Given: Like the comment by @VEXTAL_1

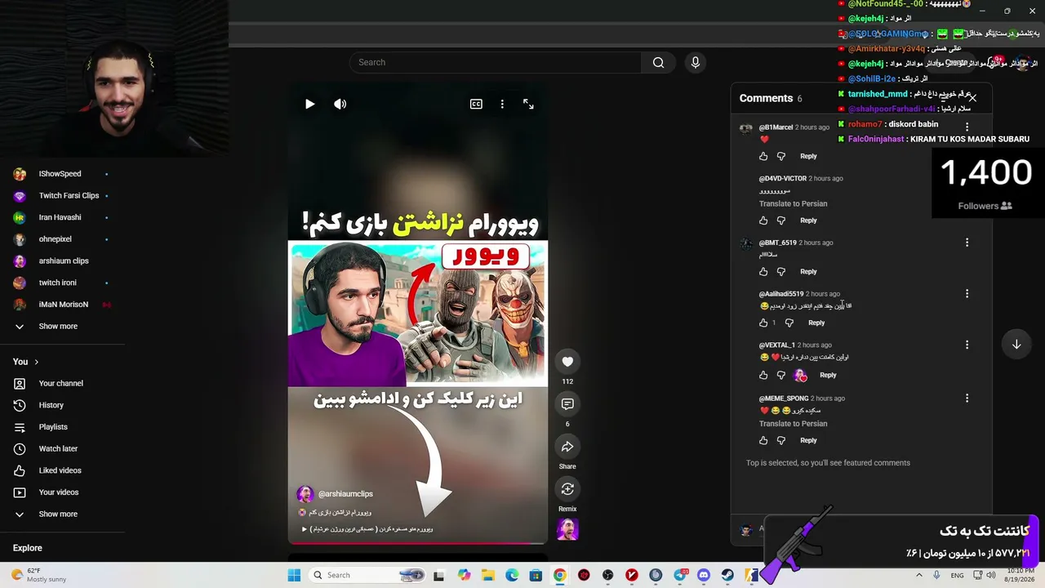Looking at the screenshot, I should tap(763, 375).
